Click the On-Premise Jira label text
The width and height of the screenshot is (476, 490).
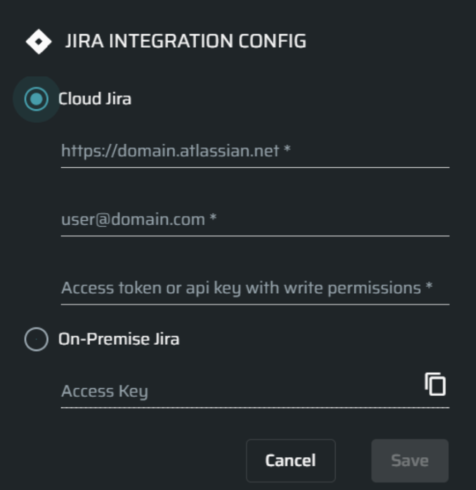click(119, 339)
